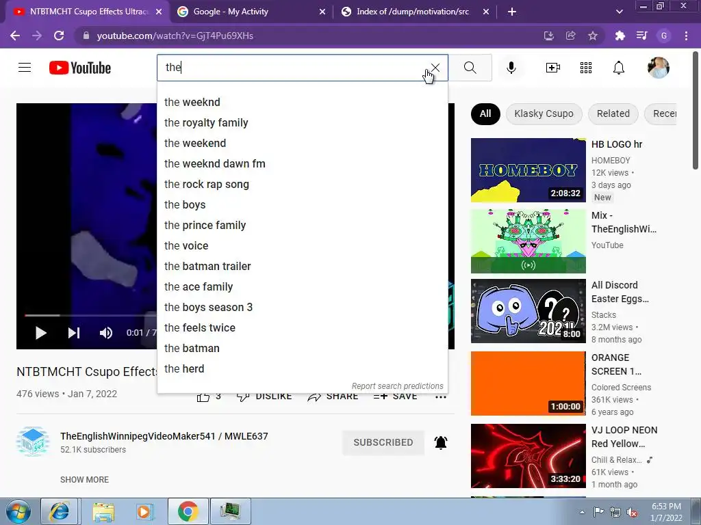Viewport: 701px width, 525px height.
Task: Choose suggestion the feels twice
Action: (302, 327)
